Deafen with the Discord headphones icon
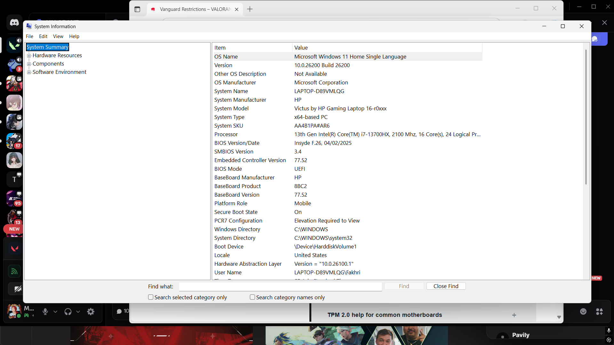 point(68,311)
